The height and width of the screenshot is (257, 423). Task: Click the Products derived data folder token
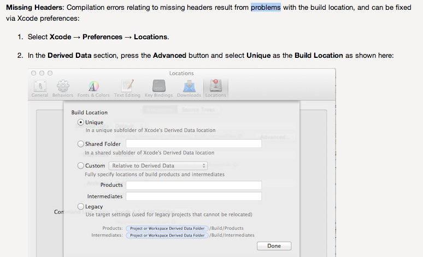pos(167,229)
